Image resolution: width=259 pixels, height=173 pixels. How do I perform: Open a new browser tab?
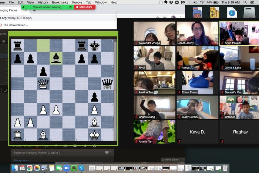(x=34, y=11)
